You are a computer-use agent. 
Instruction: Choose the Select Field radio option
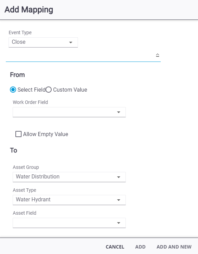[13, 90]
